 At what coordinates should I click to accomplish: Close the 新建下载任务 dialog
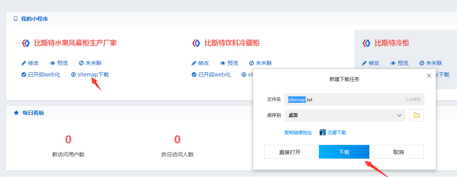point(429,76)
